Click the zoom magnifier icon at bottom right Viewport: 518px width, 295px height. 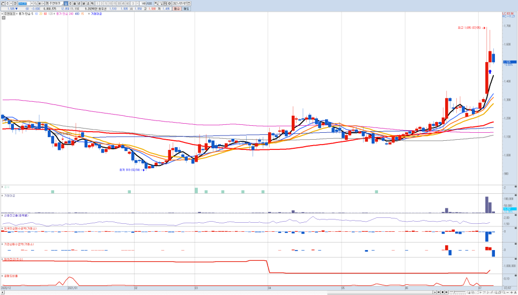click(504, 292)
